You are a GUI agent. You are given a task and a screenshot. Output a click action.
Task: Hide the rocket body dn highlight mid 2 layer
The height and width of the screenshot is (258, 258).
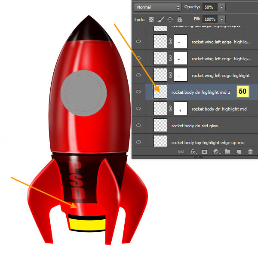(138, 92)
